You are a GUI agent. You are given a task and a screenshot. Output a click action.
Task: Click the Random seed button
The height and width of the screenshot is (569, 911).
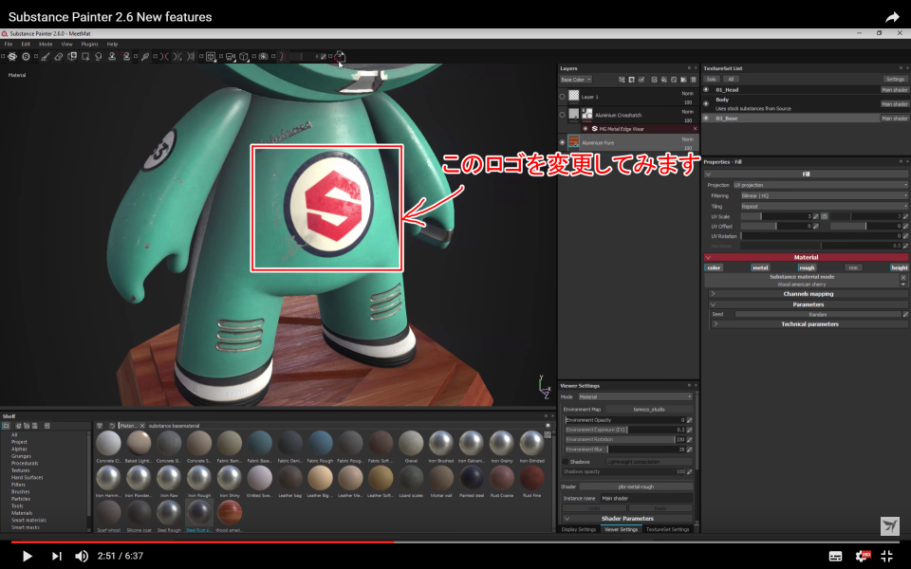click(817, 314)
